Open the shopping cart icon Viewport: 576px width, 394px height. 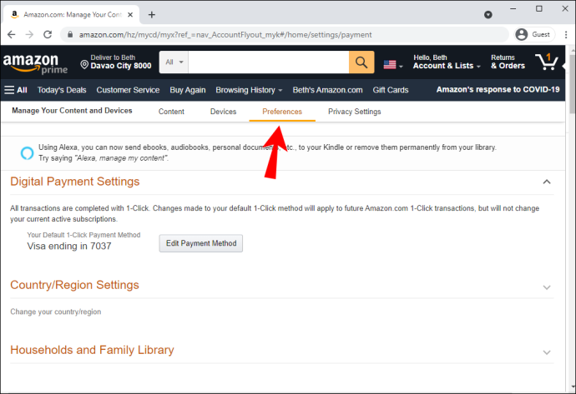(x=547, y=62)
